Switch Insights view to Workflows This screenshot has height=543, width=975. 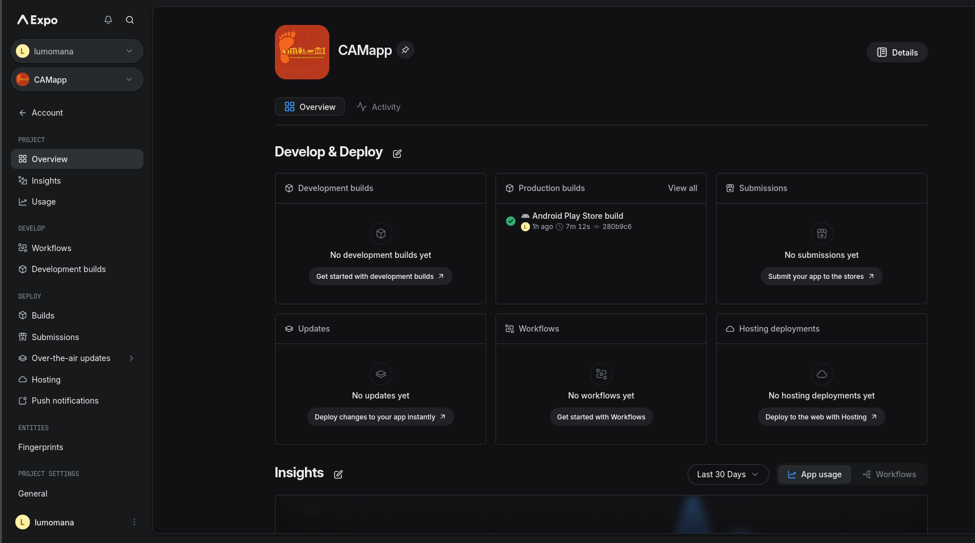pos(889,474)
